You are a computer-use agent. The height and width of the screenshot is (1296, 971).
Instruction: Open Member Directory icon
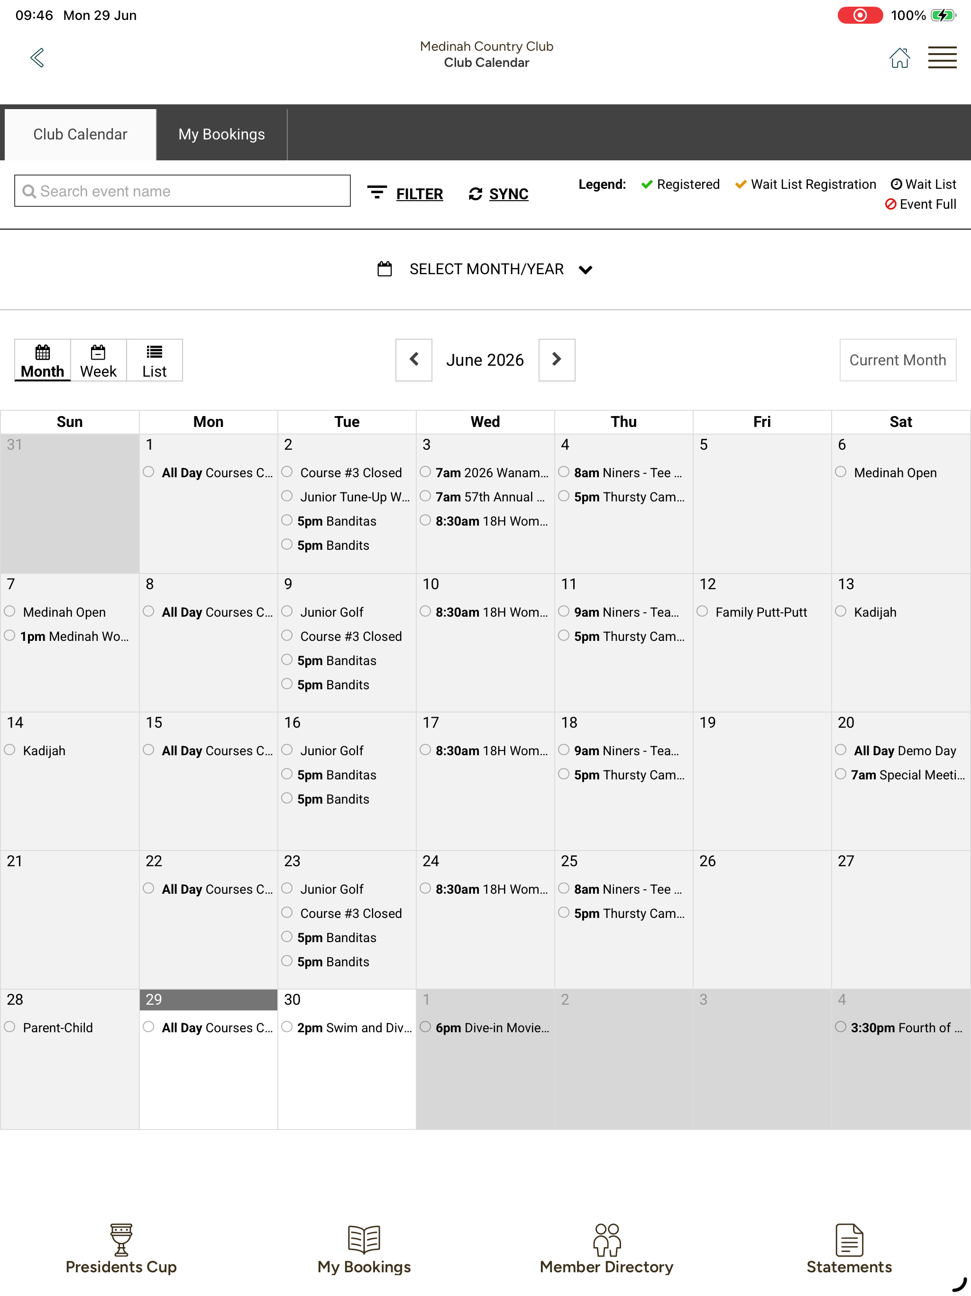click(x=607, y=1240)
